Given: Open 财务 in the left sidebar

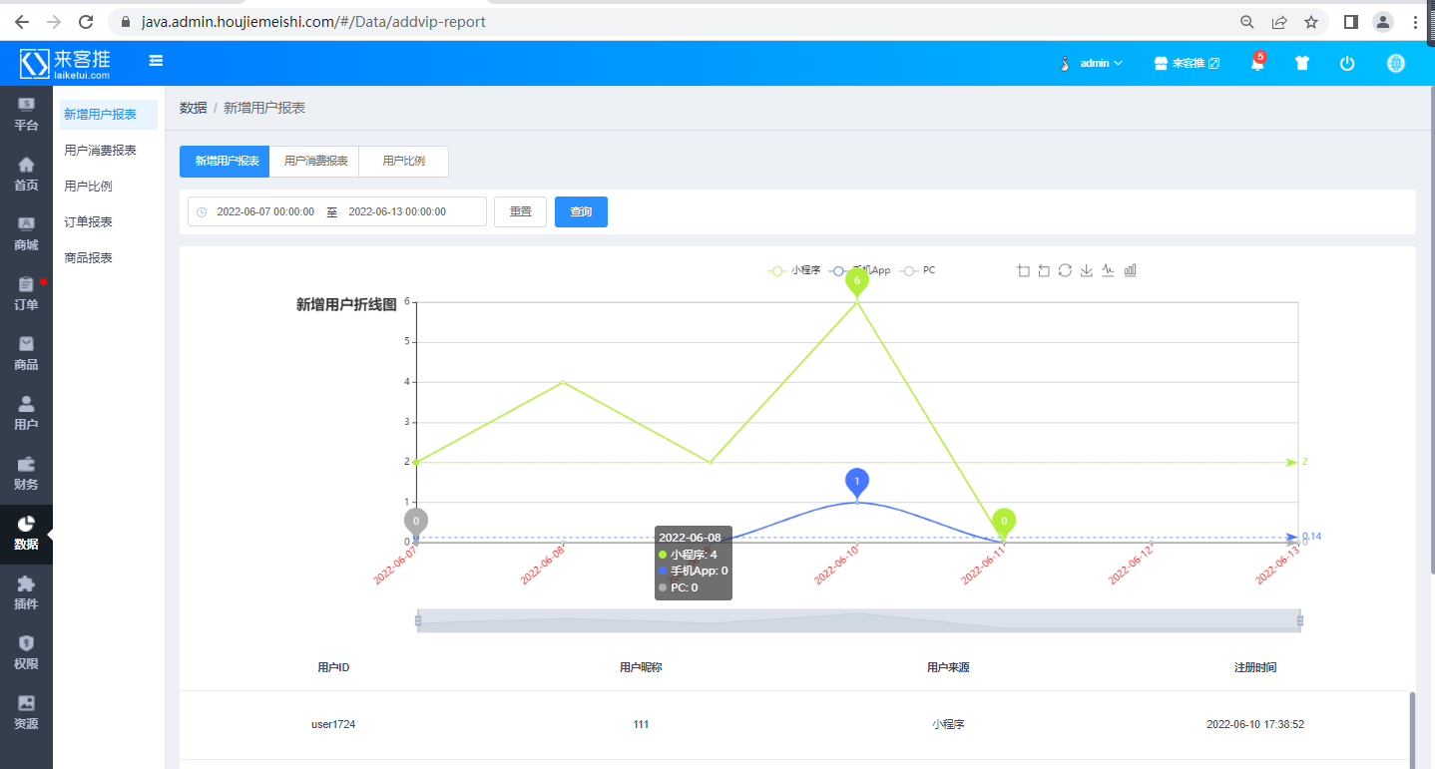Looking at the screenshot, I should point(26,474).
